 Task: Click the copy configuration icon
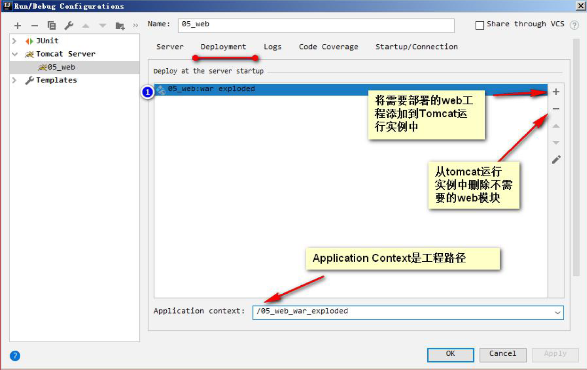tap(52, 25)
